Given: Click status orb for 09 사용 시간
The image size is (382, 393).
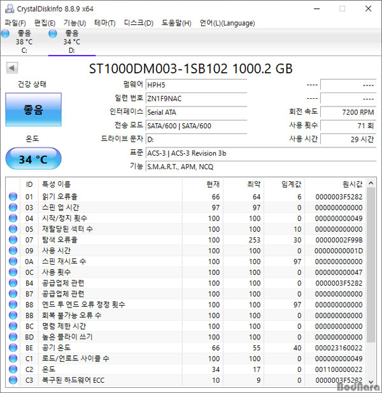Looking at the screenshot, I should (13, 251).
